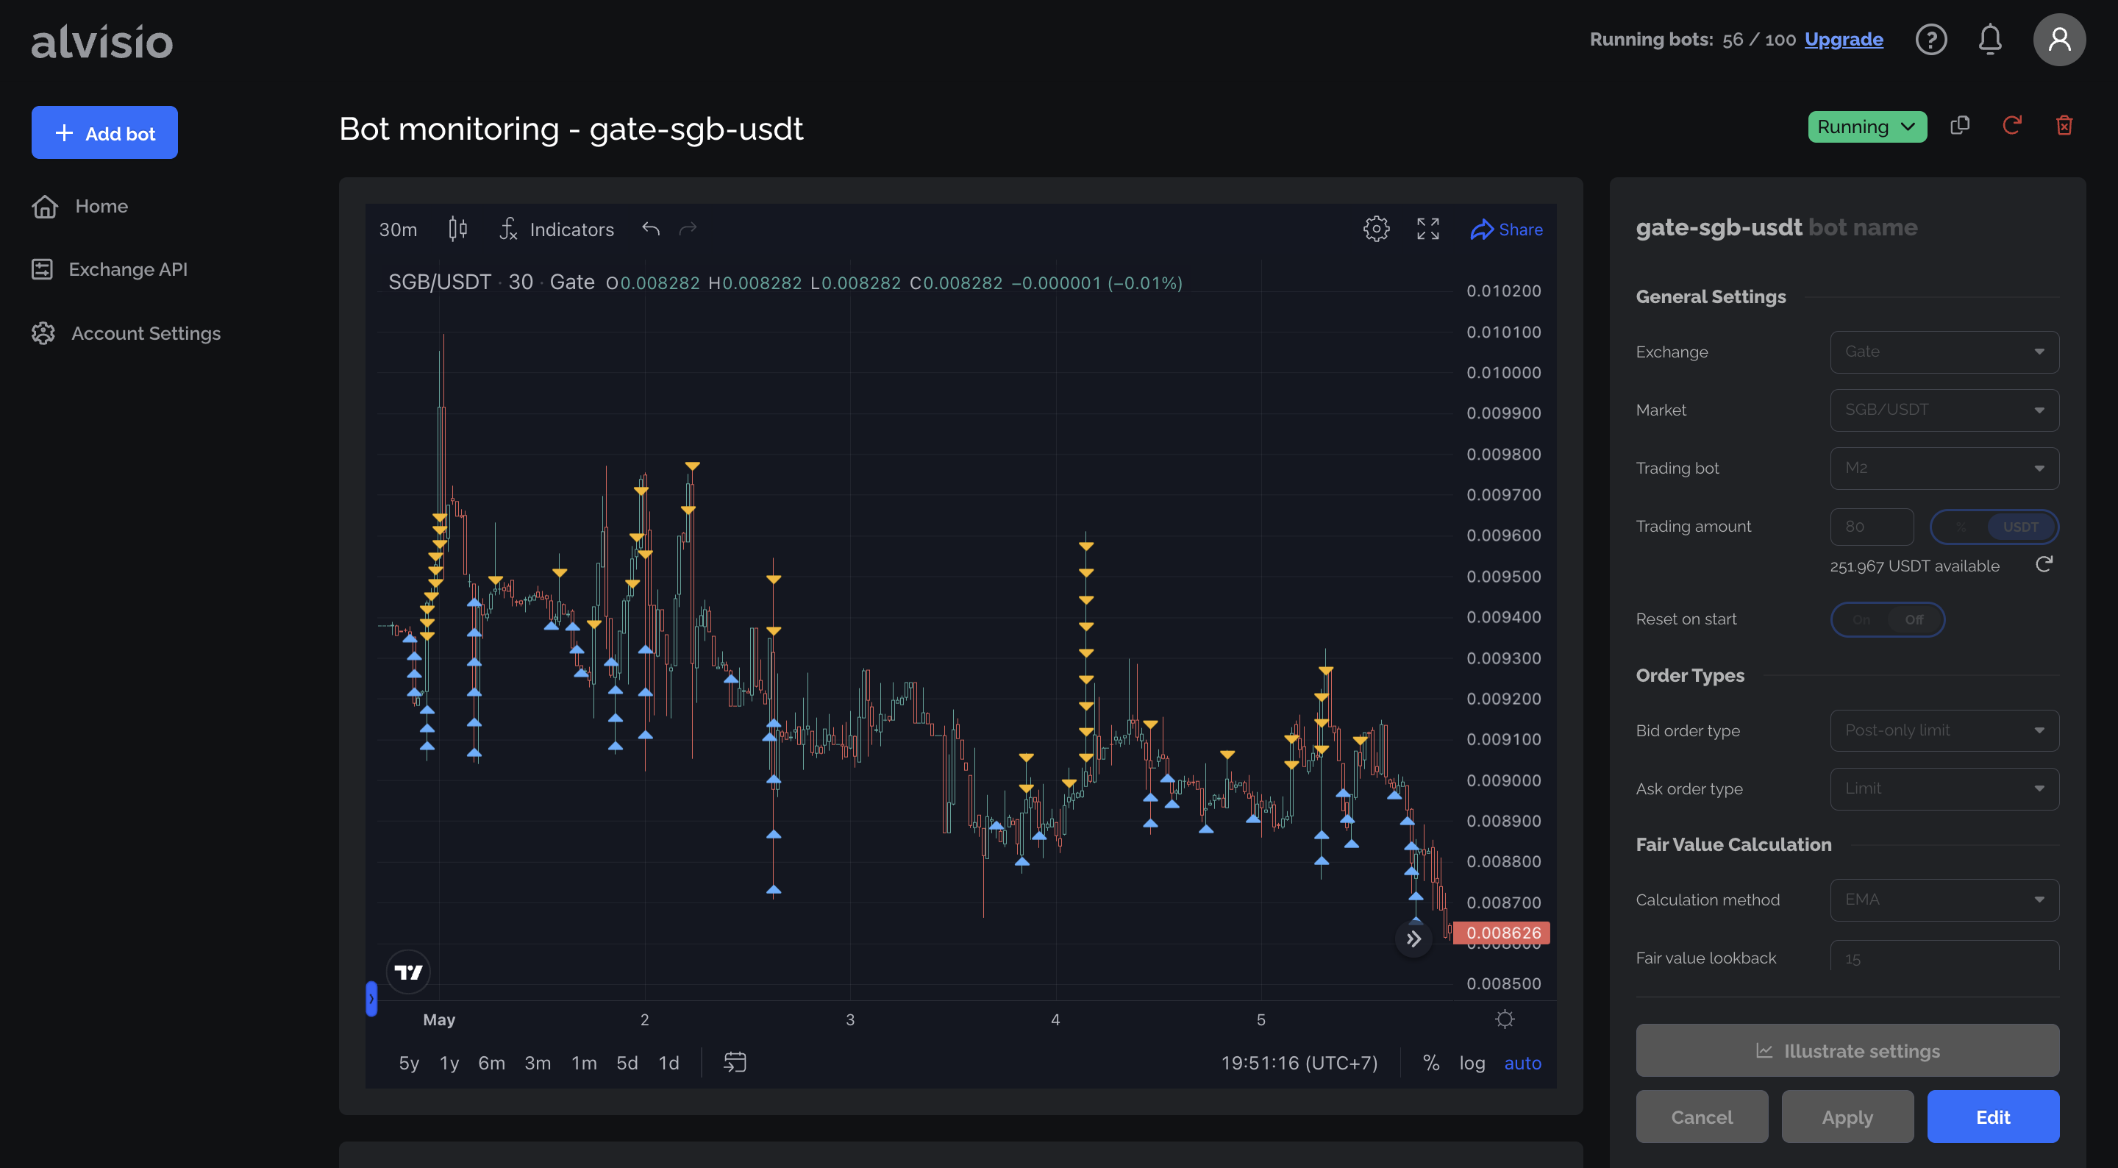
Task: Expand the Calculation method dropdown
Action: point(1944,900)
